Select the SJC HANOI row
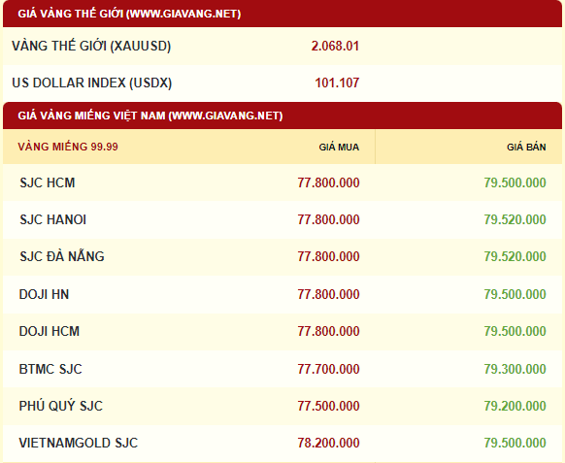The image size is (565, 463). coord(282,219)
